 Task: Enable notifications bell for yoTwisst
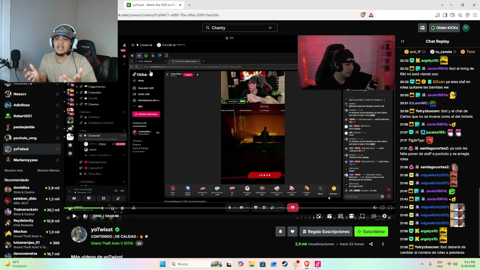tap(280, 232)
